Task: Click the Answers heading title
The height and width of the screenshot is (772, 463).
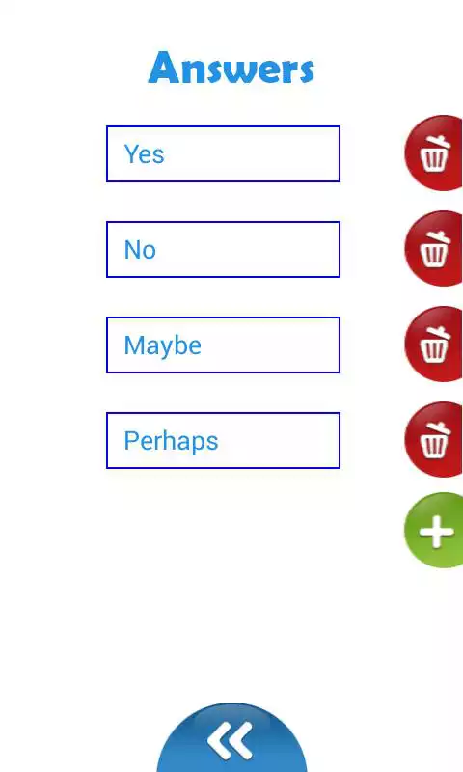Action: point(231,68)
